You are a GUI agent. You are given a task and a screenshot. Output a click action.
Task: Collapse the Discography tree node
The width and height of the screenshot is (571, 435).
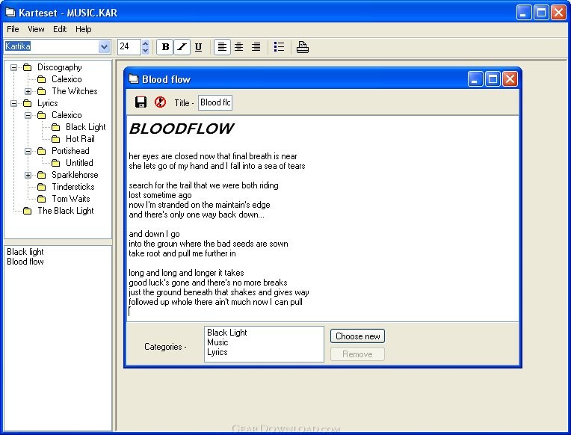(x=14, y=67)
